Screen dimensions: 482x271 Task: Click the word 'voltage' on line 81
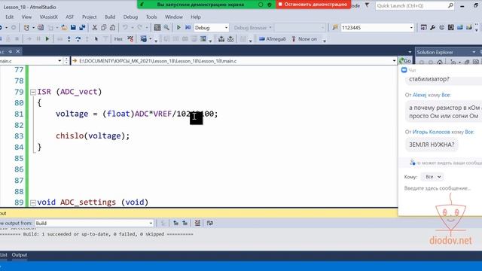pyautogui.click(x=72, y=114)
